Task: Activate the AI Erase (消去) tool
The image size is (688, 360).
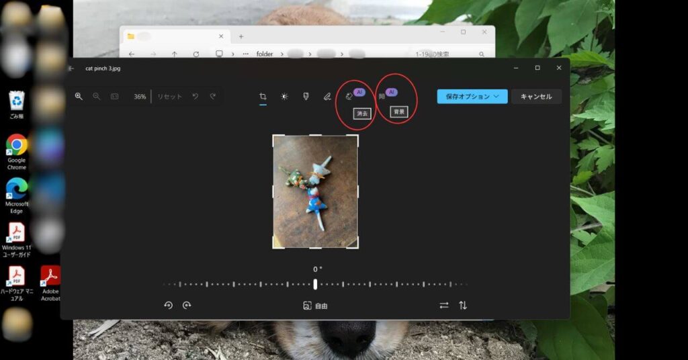Action: (x=349, y=97)
